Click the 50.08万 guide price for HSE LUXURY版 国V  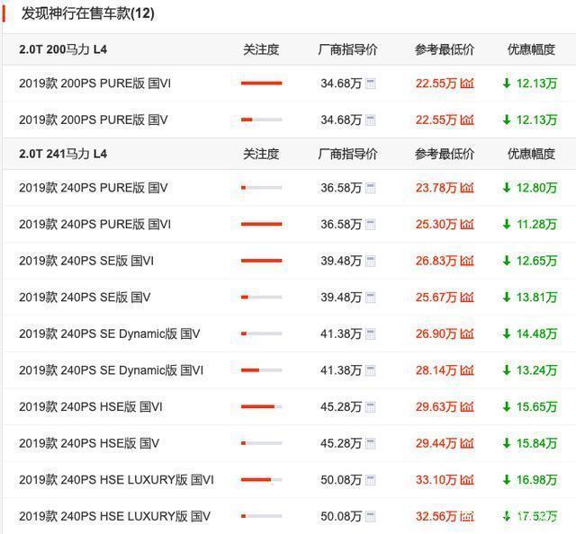[x=341, y=516]
